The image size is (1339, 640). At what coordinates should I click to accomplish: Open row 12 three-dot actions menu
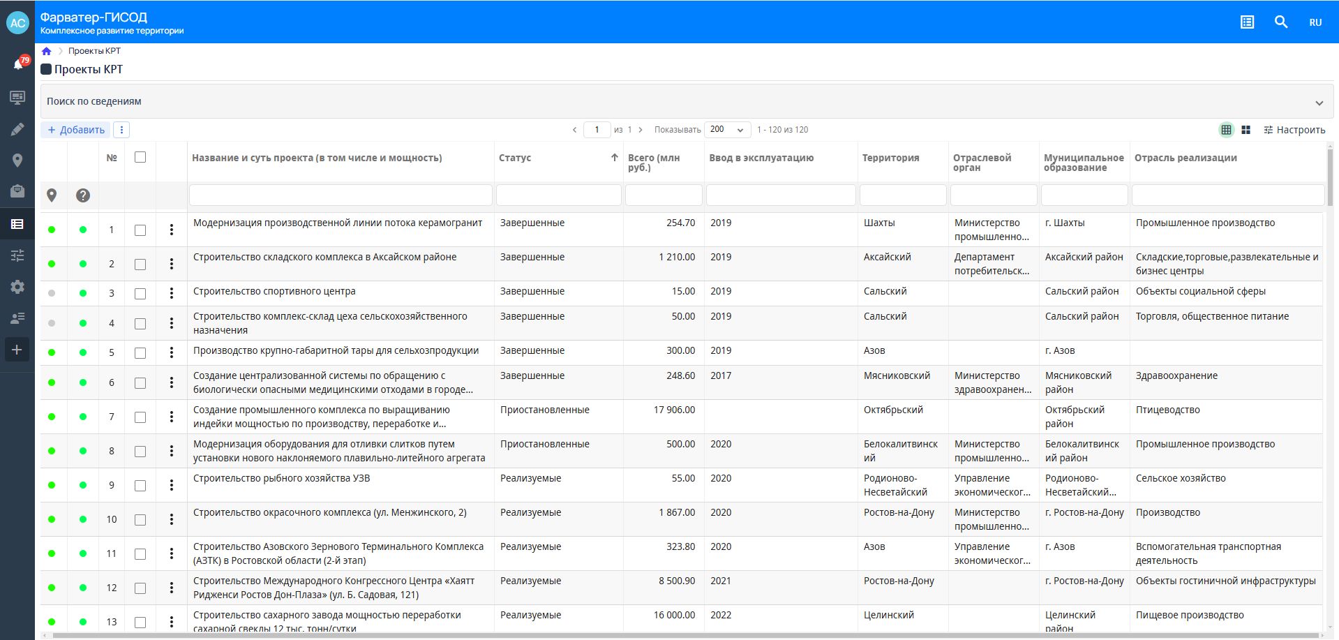point(172,588)
